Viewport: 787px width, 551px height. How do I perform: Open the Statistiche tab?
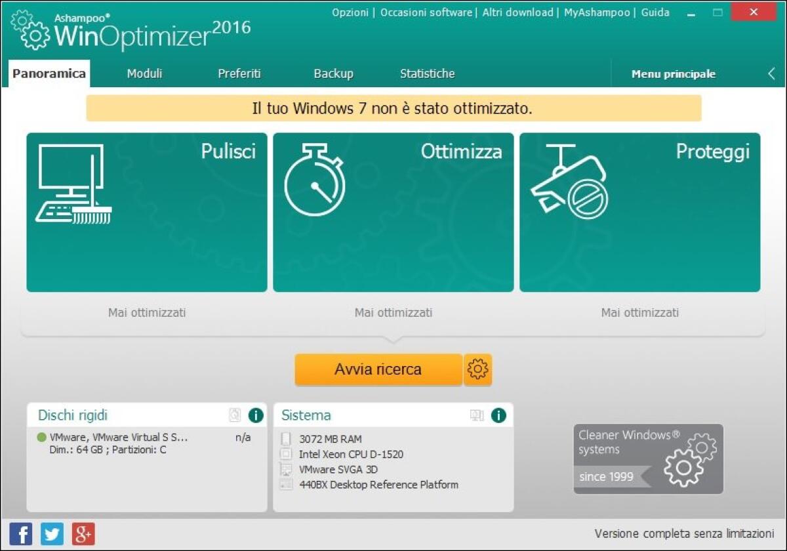pos(427,73)
